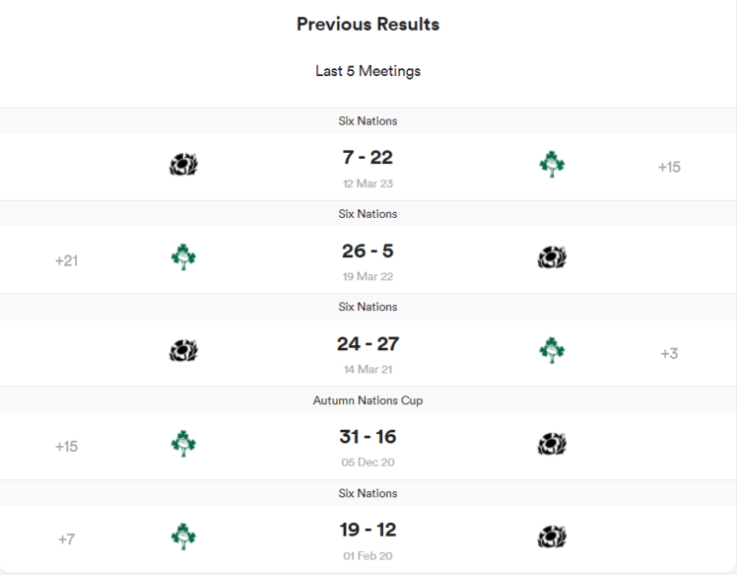Click Ireland shamrock logo in 7 - 22 match

[x=552, y=165]
